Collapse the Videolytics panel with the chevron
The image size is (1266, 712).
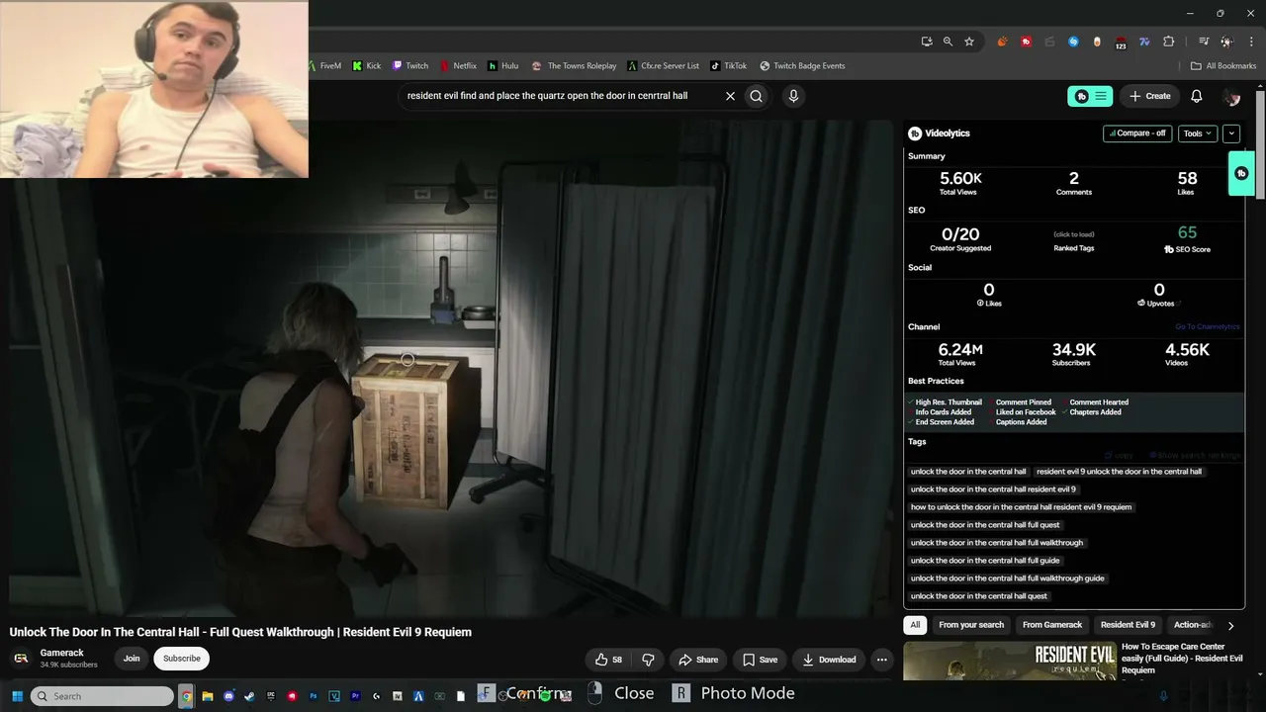(x=1231, y=133)
